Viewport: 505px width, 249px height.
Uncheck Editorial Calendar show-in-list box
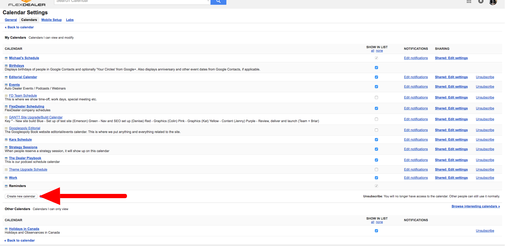tap(376, 77)
